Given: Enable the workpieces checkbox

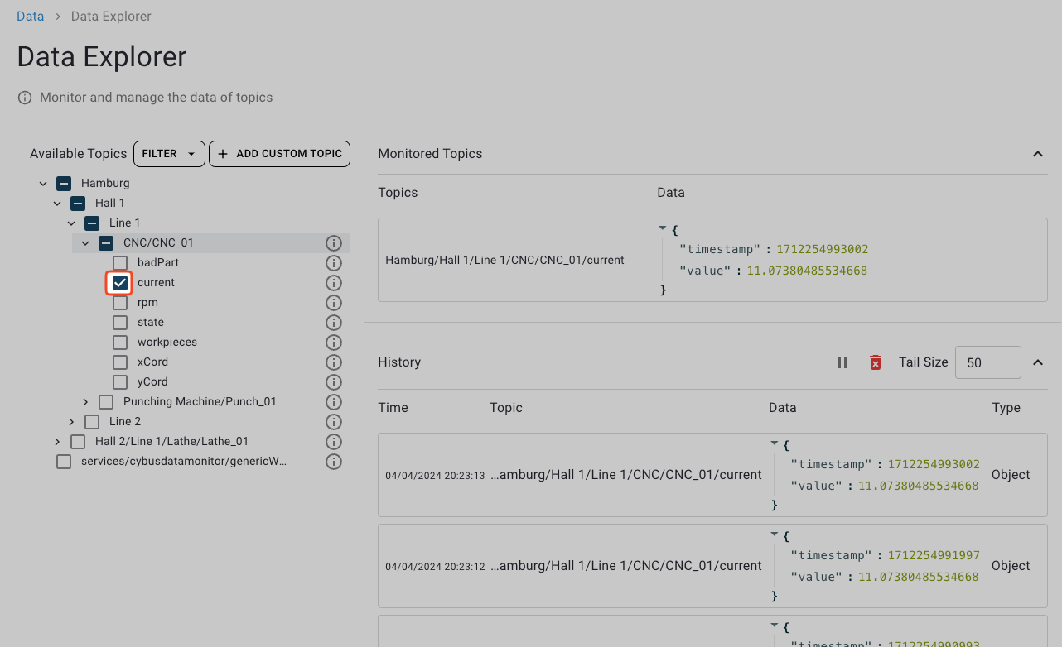Looking at the screenshot, I should click(120, 343).
